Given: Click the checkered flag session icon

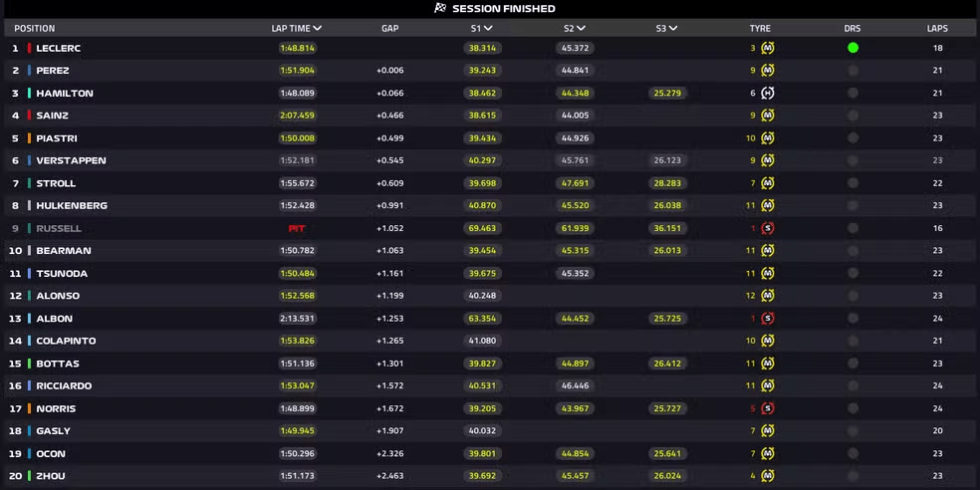Looking at the screenshot, I should (440, 8).
